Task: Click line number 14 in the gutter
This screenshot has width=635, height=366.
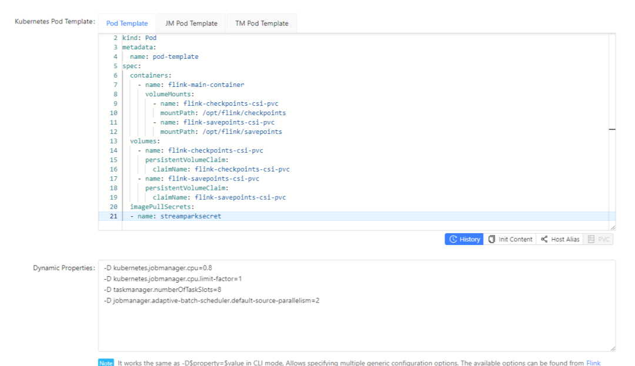Action: tap(113, 150)
